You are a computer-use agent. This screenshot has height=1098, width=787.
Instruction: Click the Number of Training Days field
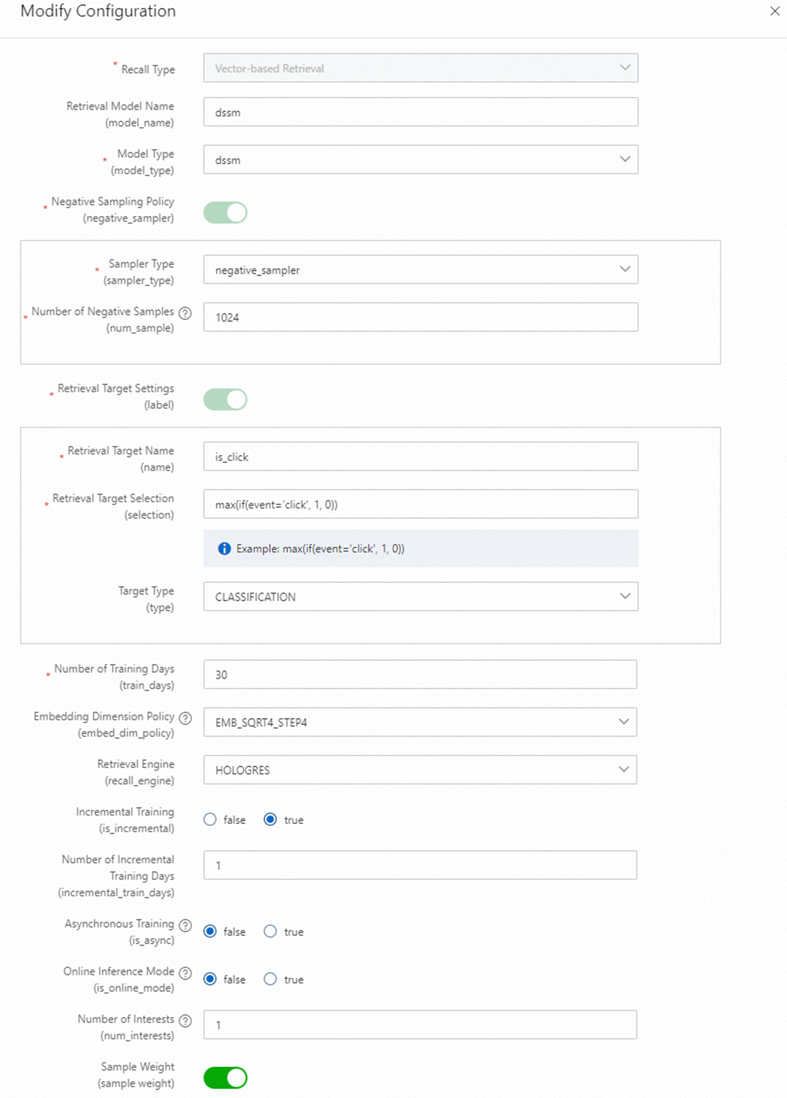(420, 675)
